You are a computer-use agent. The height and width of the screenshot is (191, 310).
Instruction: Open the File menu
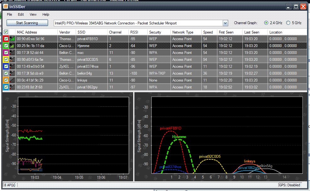point(9,14)
